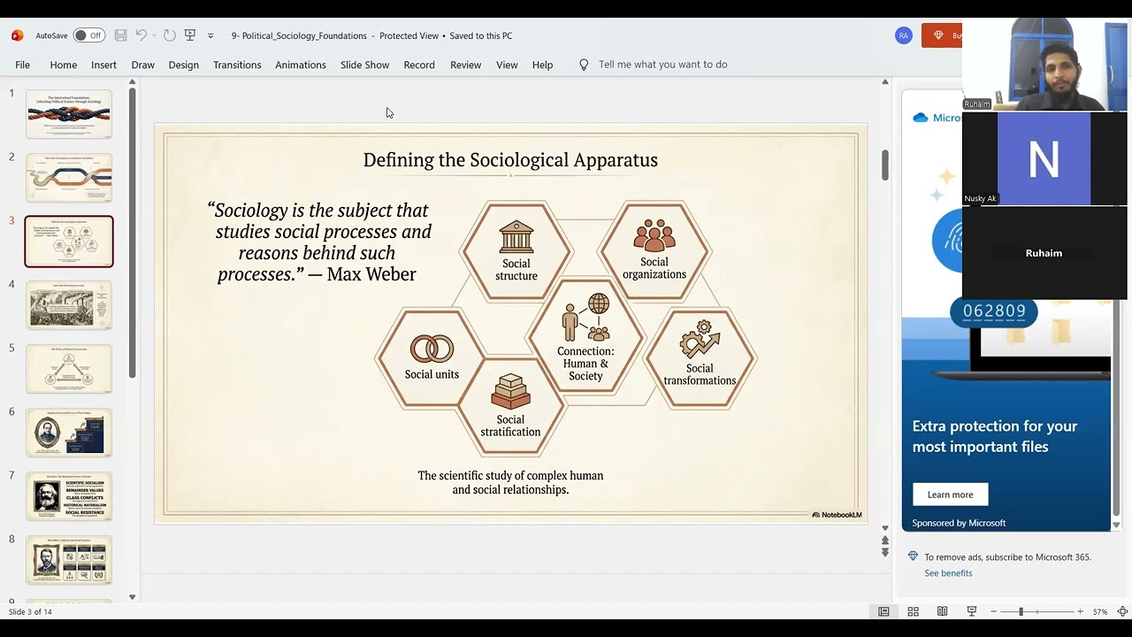Viewport: 1132px width, 637px height.
Task: Click the 57% zoom level
Action: [1100, 611]
